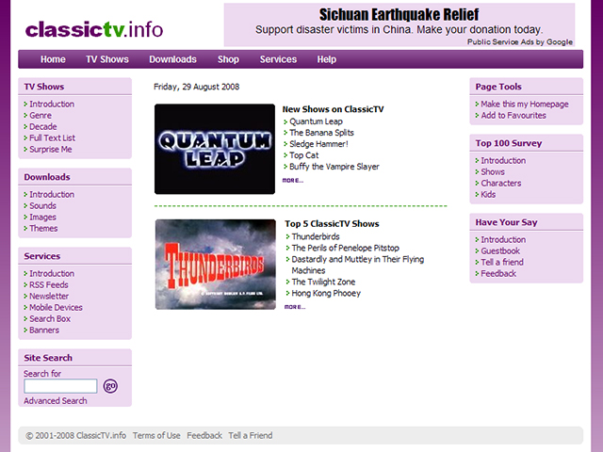Open Introduction under Have Your Say
Image resolution: width=603 pixels, height=452 pixels.
click(x=503, y=240)
